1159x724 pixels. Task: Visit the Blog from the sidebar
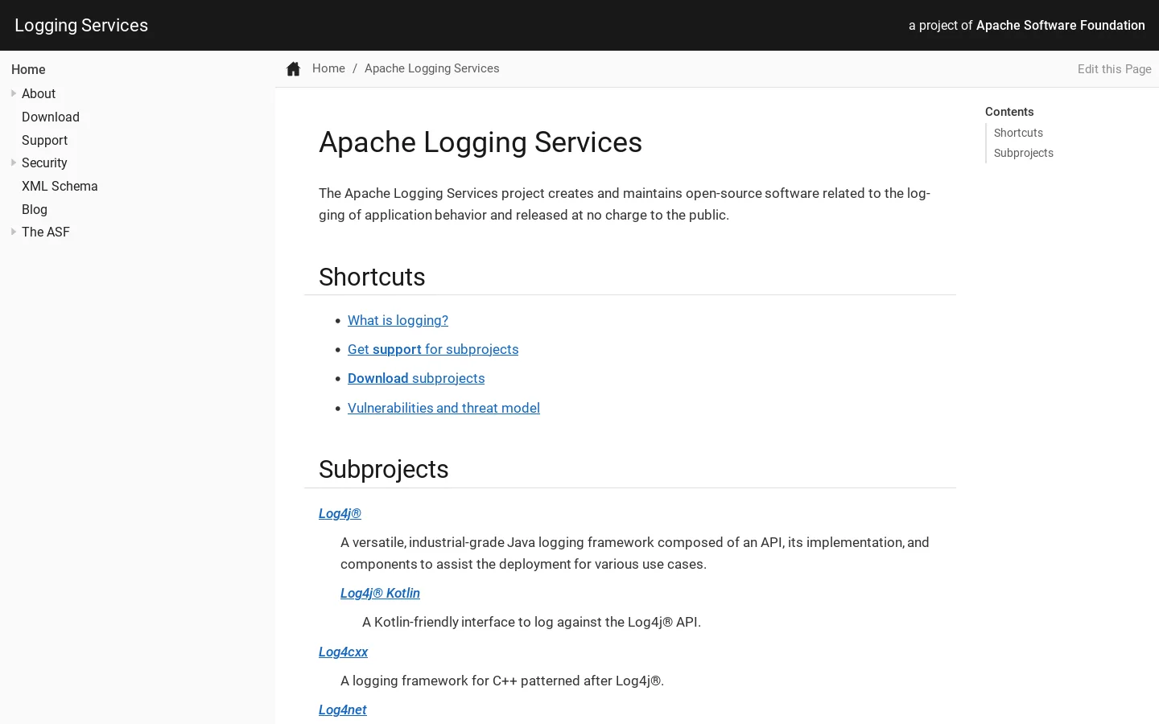coord(35,209)
